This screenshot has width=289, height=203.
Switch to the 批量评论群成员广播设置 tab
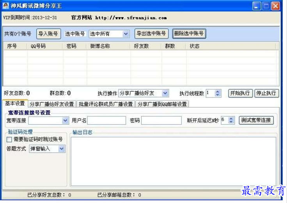tap(106, 104)
